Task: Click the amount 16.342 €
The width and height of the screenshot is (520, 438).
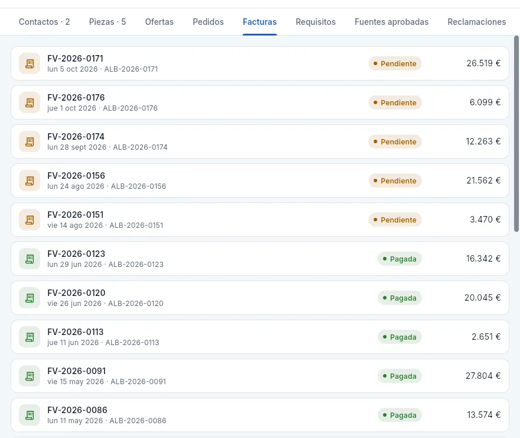Action: [483, 258]
